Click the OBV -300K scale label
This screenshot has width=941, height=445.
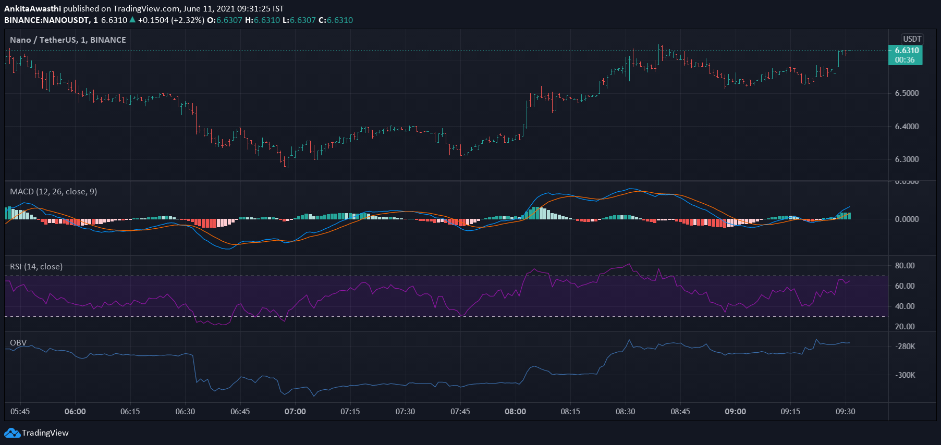click(905, 375)
